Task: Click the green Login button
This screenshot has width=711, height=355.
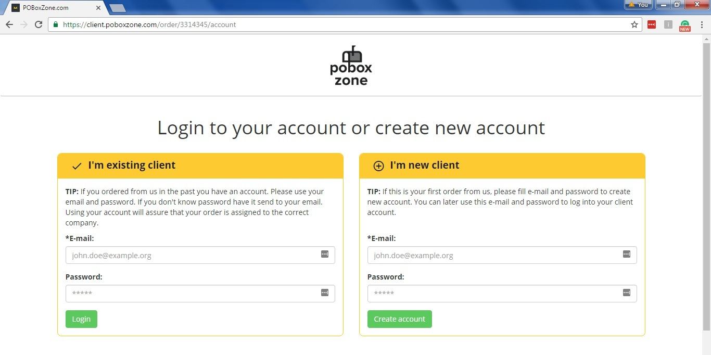Action: click(x=81, y=319)
